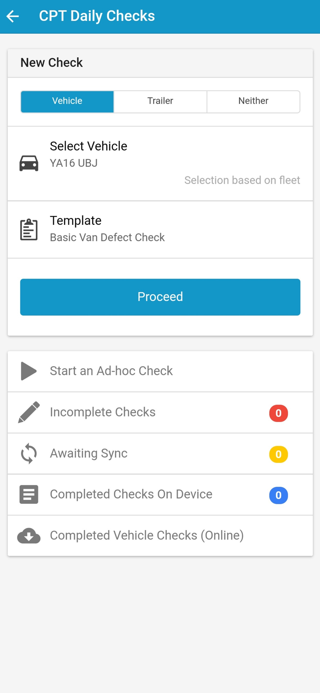Click the car icon beside Select Vehicle
The height and width of the screenshot is (693, 320).
point(29,163)
